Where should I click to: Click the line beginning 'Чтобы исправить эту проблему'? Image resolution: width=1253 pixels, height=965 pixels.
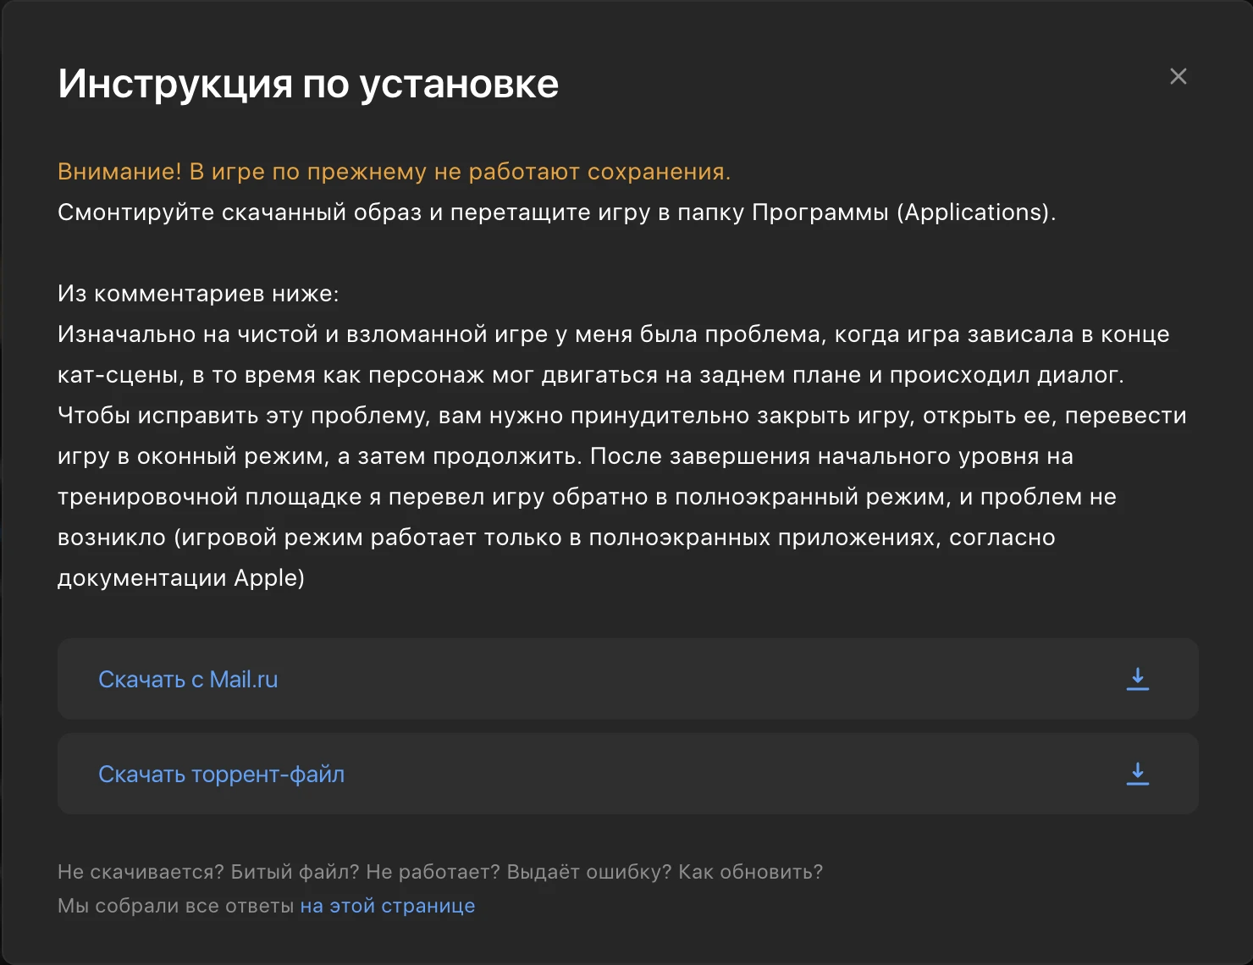[621, 416]
